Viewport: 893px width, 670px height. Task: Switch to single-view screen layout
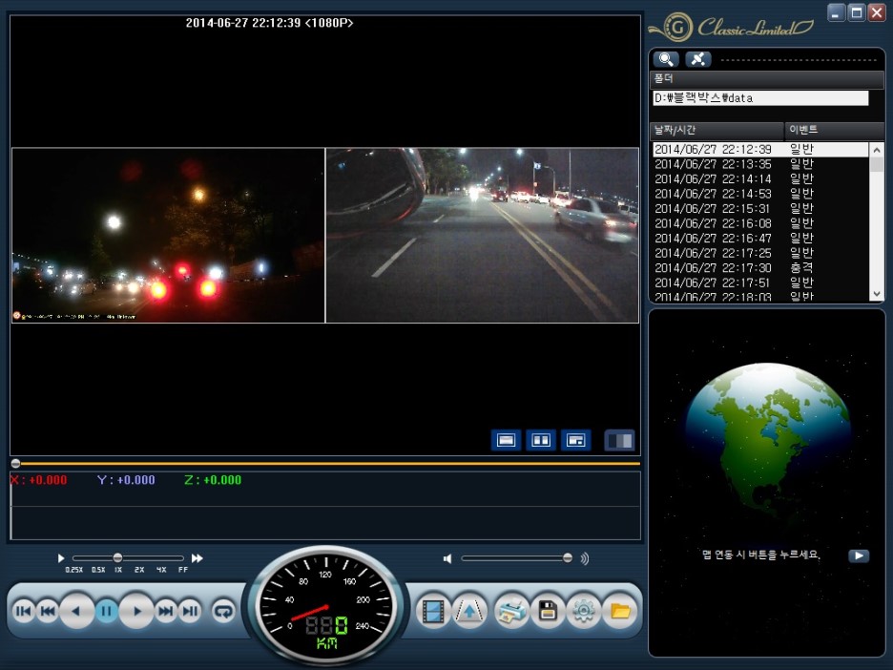click(x=507, y=440)
